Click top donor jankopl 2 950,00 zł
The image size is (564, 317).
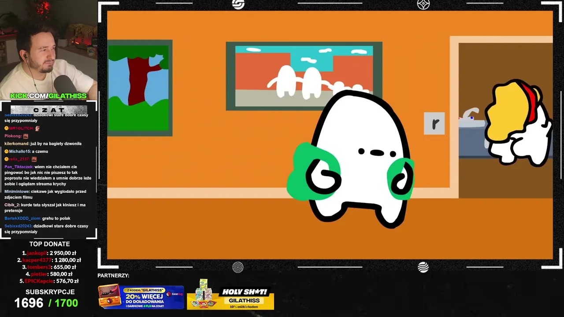click(49, 253)
